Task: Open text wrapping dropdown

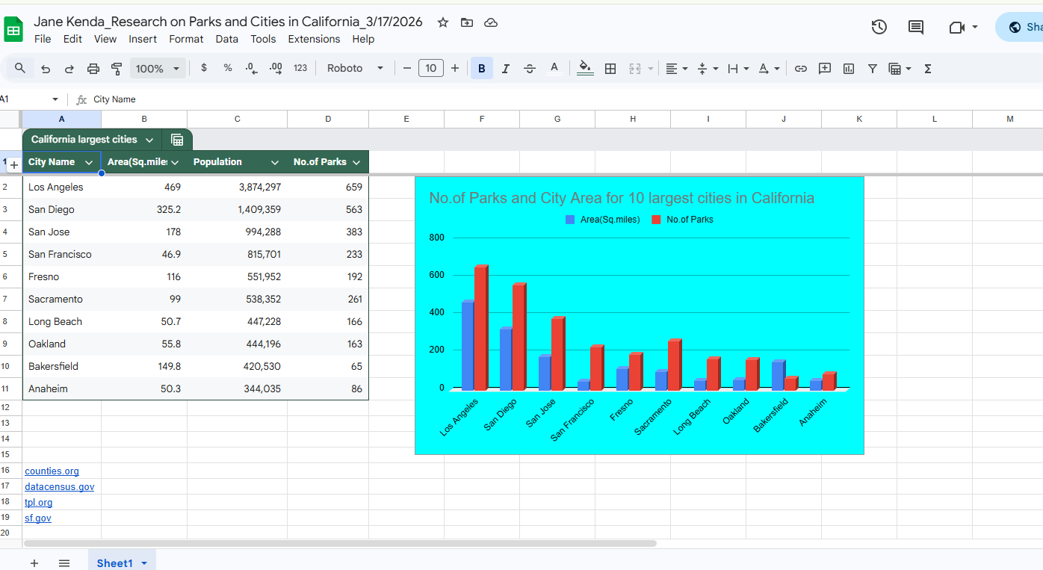Action: [x=738, y=69]
